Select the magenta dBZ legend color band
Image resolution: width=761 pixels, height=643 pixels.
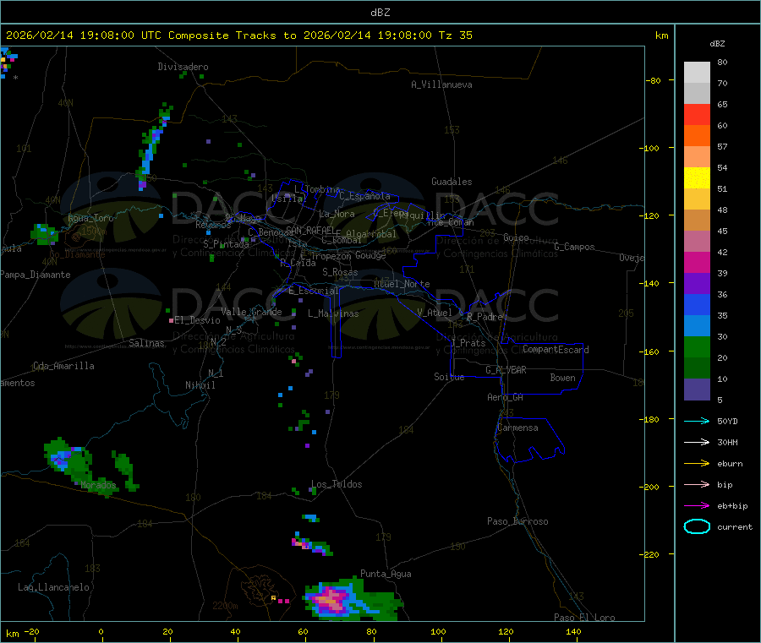tap(697, 262)
